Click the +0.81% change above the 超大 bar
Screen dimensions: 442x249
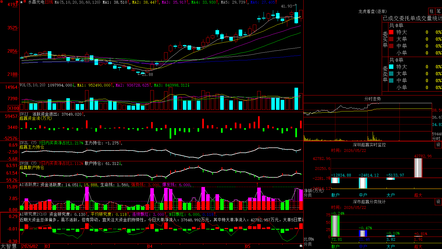tap(420, 234)
